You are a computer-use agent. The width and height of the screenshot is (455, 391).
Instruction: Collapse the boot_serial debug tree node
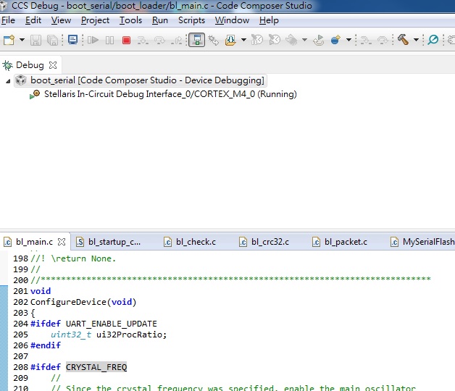coord(8,81)
